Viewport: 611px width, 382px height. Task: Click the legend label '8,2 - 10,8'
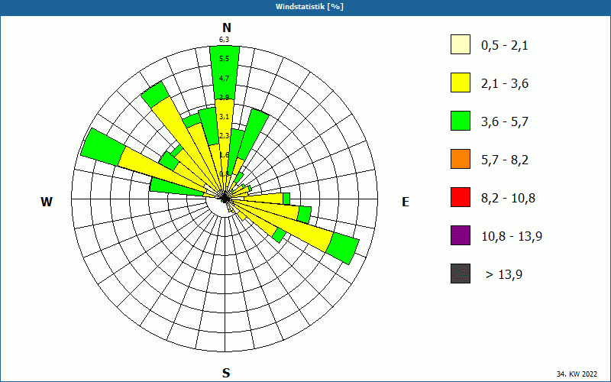508,199
